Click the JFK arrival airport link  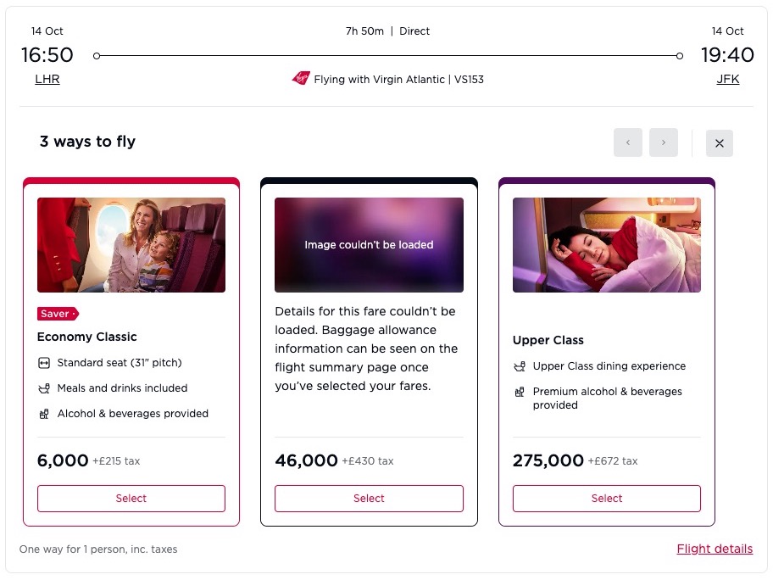[x=727, y=79]
